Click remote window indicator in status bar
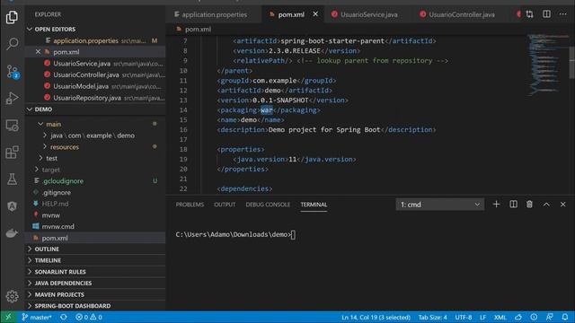 [x=8, y=317]
